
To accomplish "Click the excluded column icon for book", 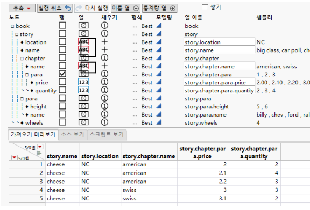I will 83,25.
